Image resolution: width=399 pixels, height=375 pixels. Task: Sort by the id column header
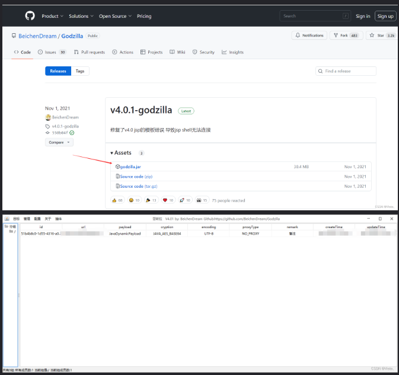41,227
